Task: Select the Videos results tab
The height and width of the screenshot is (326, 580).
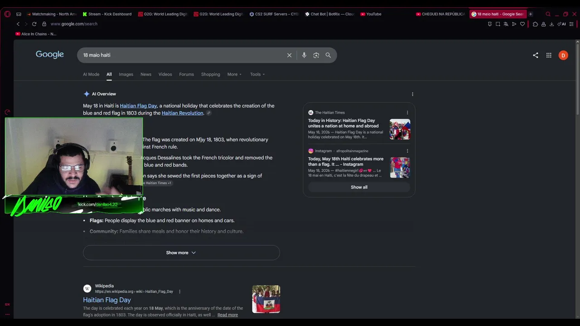Action: click(x=165, y=74)
